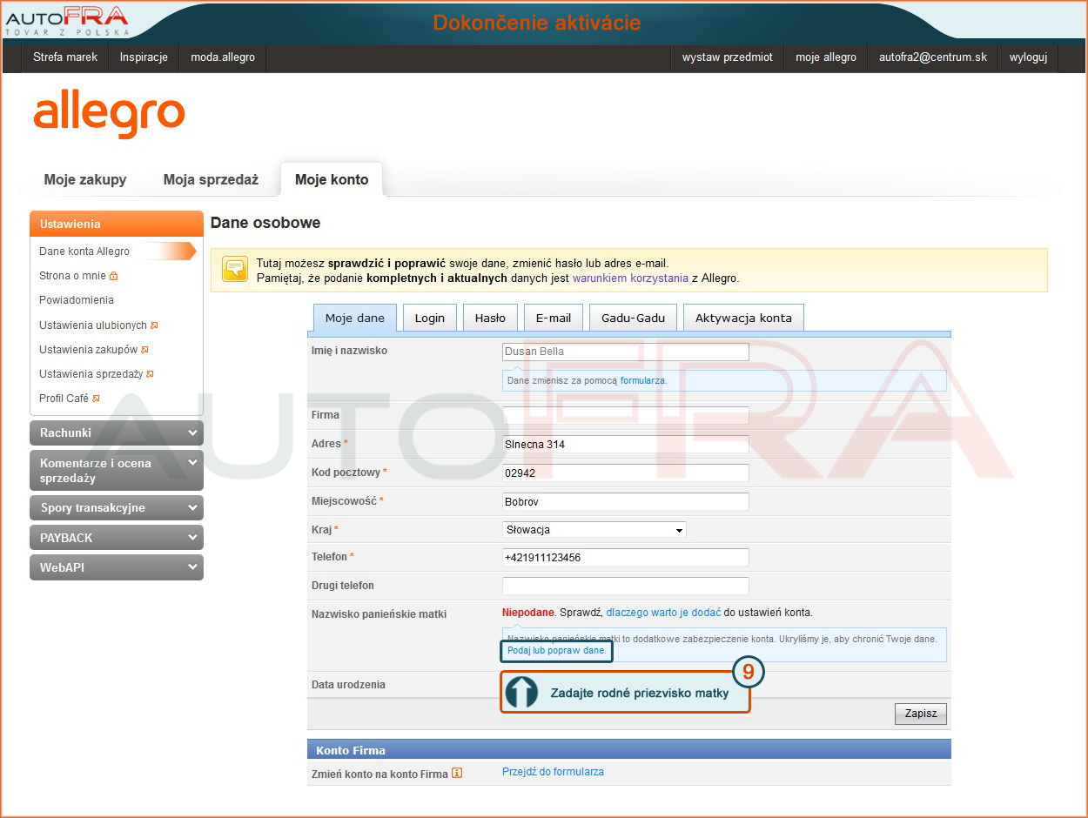This screenshot has width=1088, height=818.
Task: Switch to the Moja sprzedaż tab
Action: pyautogui.click(x=212, y=180)
